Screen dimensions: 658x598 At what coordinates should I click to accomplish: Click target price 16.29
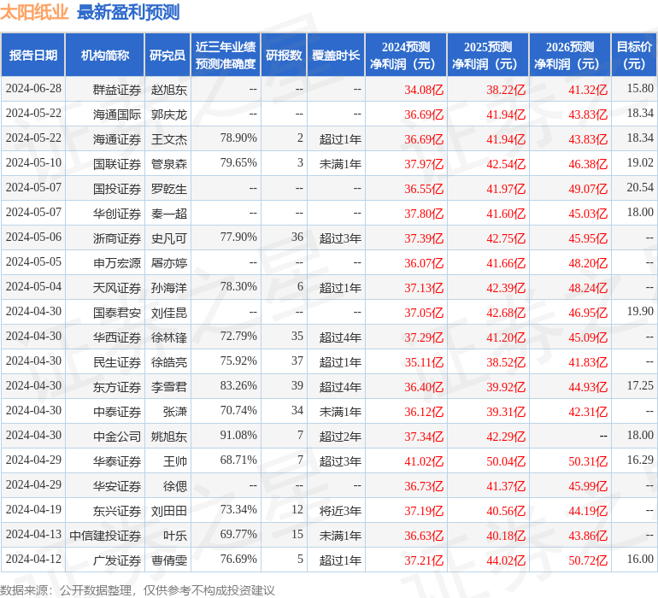tap(640, 460)
